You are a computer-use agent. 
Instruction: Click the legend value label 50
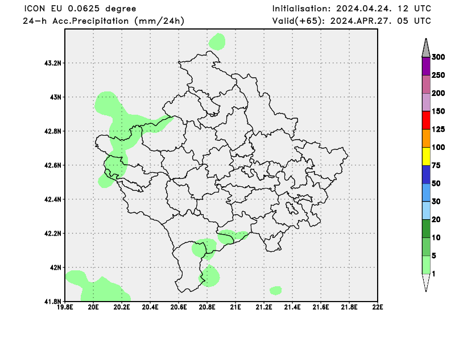[436, 183]
